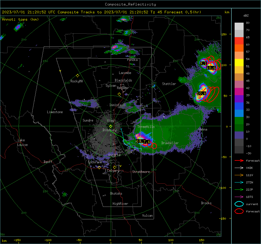Pick the bright green 20-30 dBZ legend swatch

(x=239, y=121)
